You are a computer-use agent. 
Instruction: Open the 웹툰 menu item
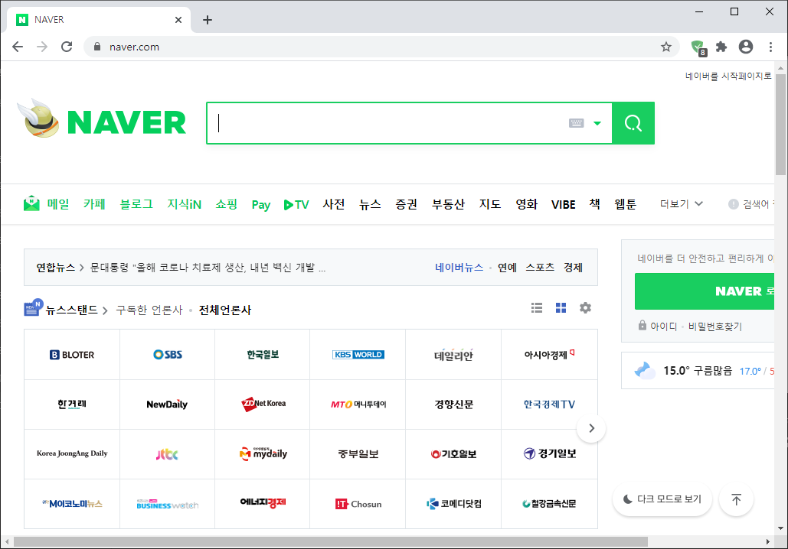point(625,203)
